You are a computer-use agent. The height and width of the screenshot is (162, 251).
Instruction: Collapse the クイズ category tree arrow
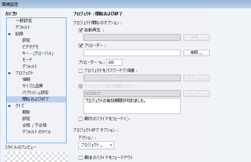pyautogui.click(x=10, y=106)
